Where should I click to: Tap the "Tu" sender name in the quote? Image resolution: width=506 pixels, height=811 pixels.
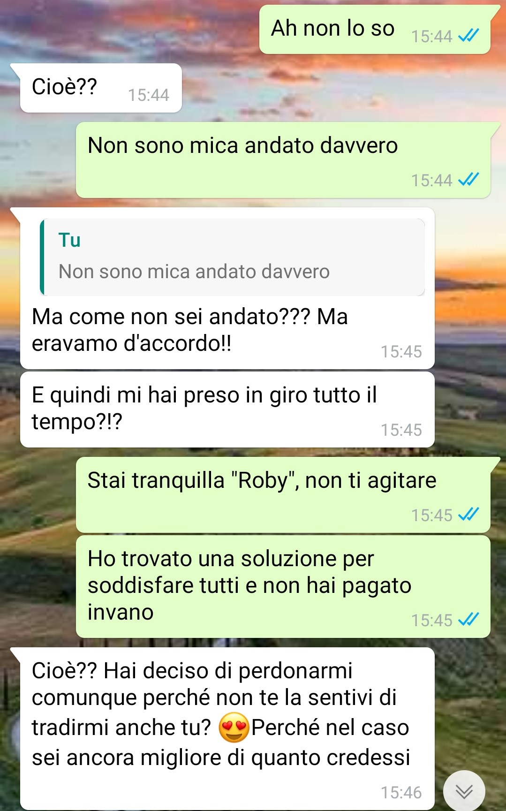click(x=69, y=240)
